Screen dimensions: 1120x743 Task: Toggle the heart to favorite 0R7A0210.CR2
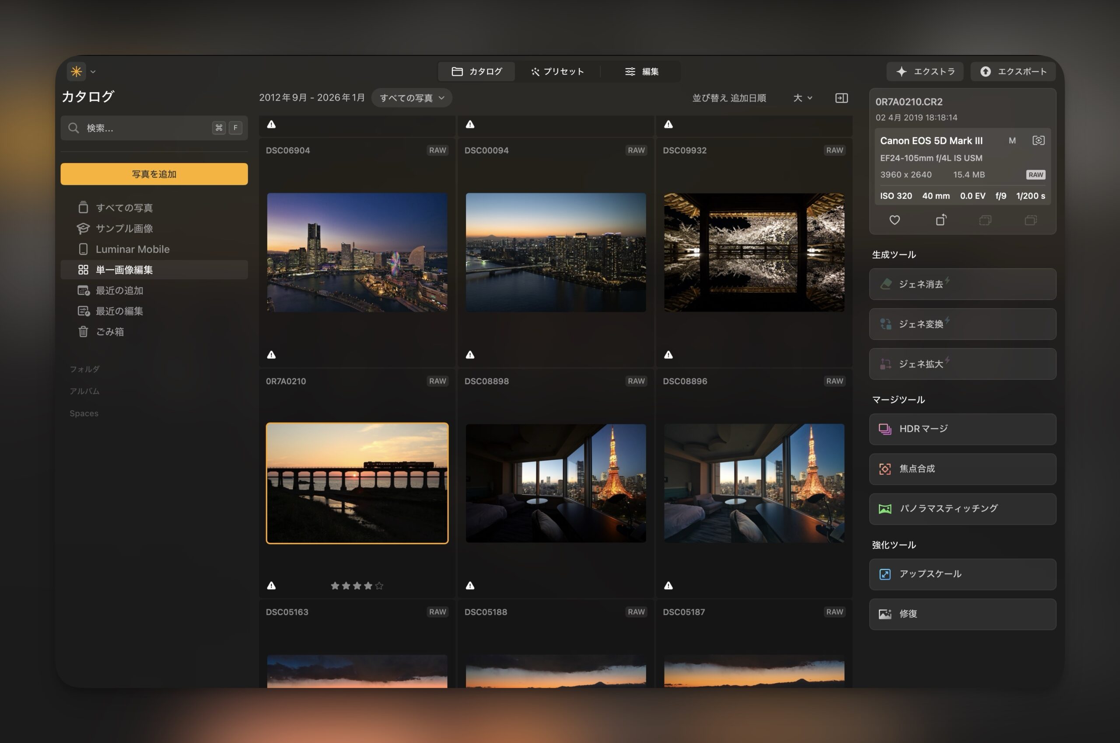pos(895,220)
